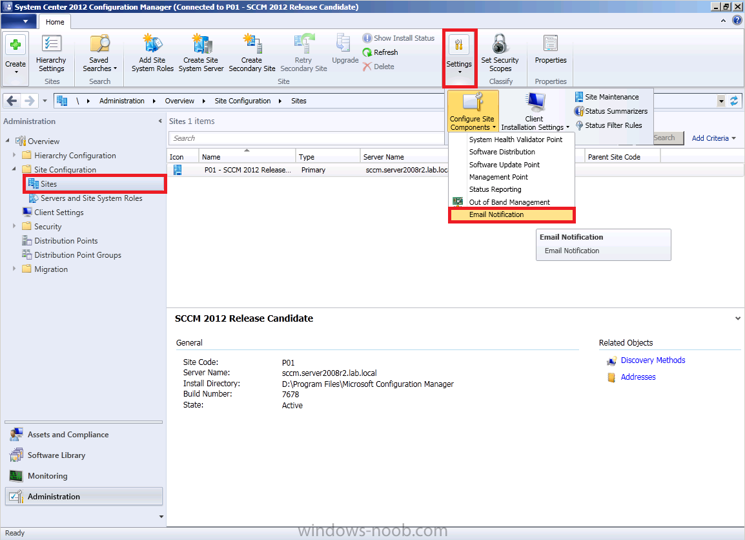This screenshot has width=745, height=540.
Task: Select Distribution Point Groups node
Action: (77, 255)
